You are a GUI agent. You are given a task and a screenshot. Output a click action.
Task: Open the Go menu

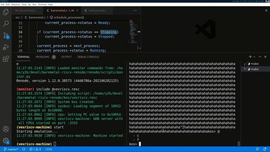pos(30,5)
